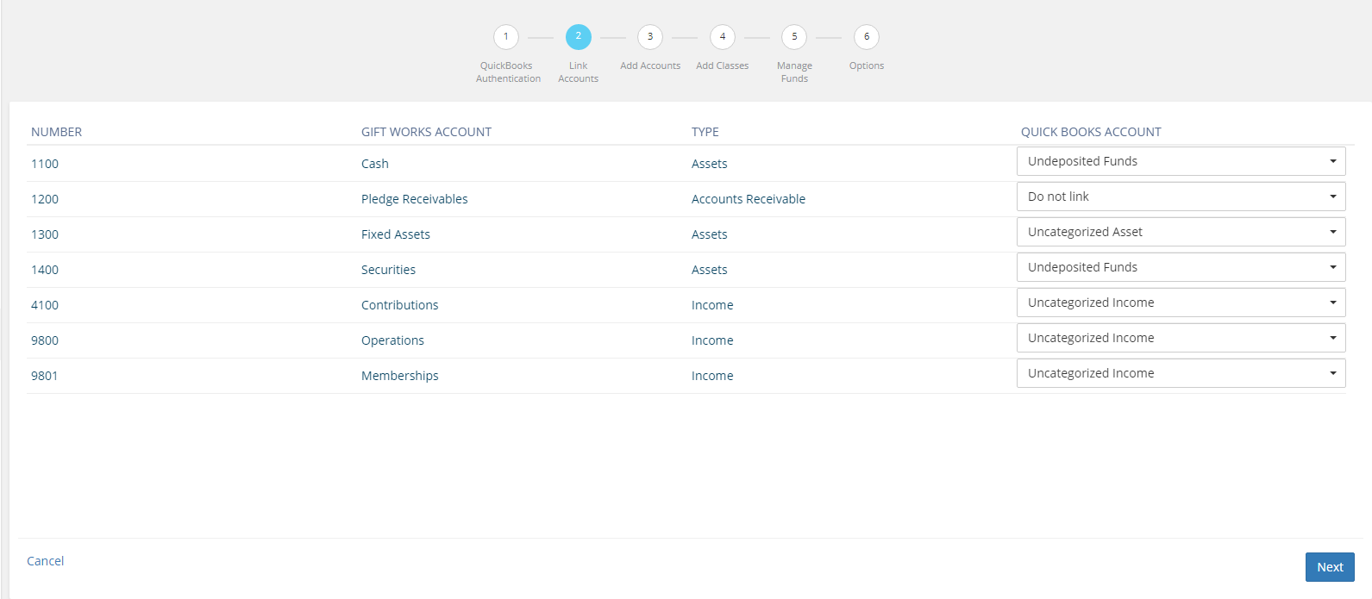The height and width of the screenshot is (599, 1372).
Task: Click Assets type in the Securities row
Action: point(710,270)
